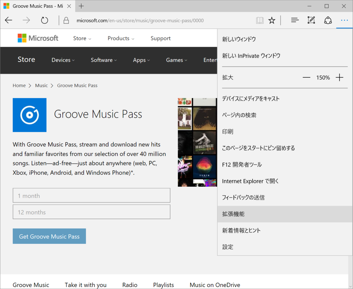Select the 12 months option
The image size is (353, 289).
coord(91,212)
